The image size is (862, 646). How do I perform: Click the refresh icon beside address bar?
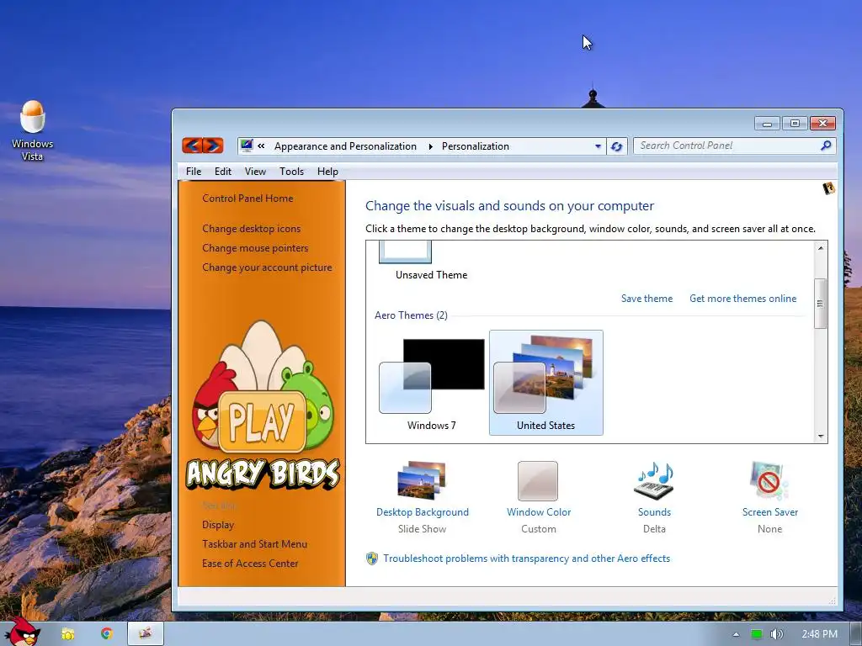coord(617,146)
